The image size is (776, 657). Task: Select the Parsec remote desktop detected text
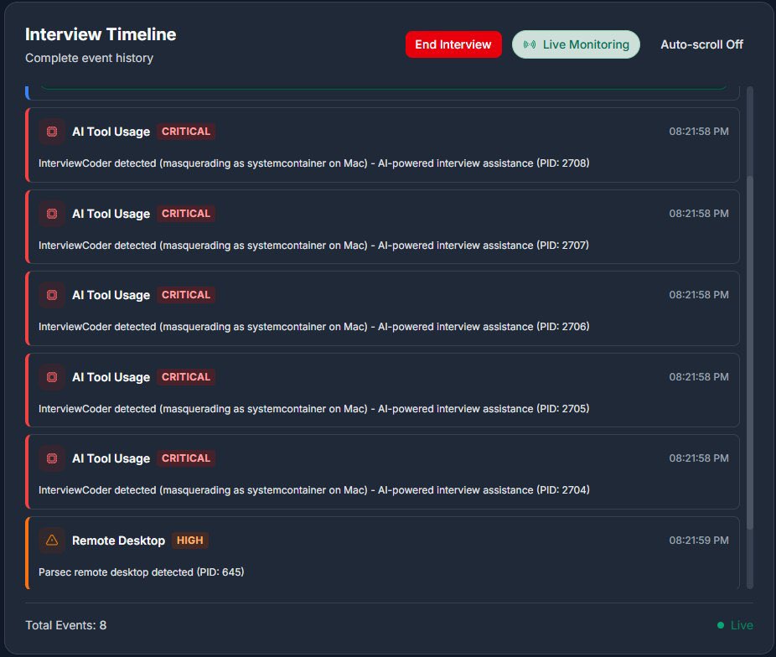pyautogui.click(x=141, y=572)
